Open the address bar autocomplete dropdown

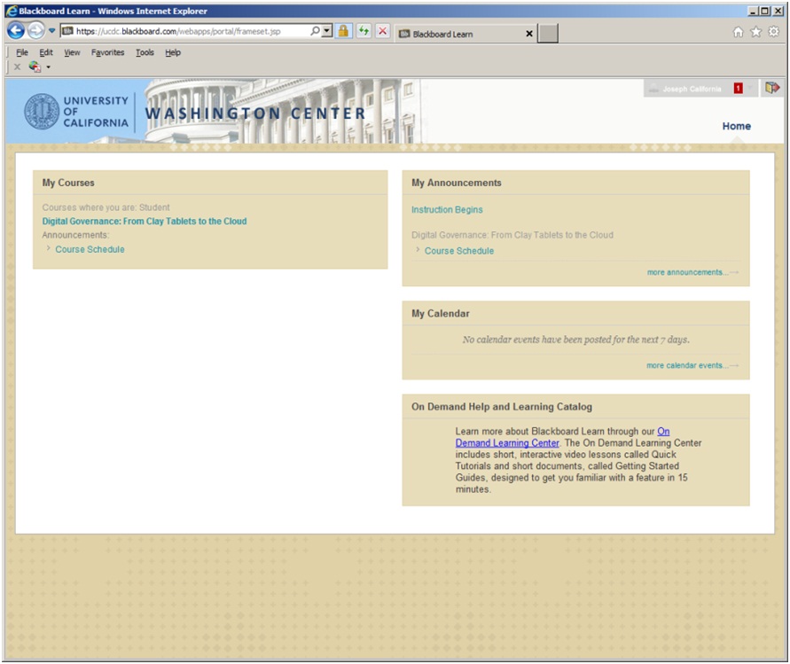click(x=327, y=31)
